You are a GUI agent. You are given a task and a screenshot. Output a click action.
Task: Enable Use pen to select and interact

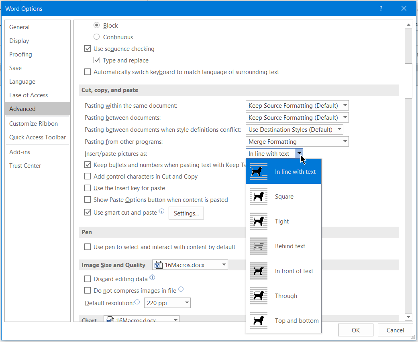click(x=88, y=247)
